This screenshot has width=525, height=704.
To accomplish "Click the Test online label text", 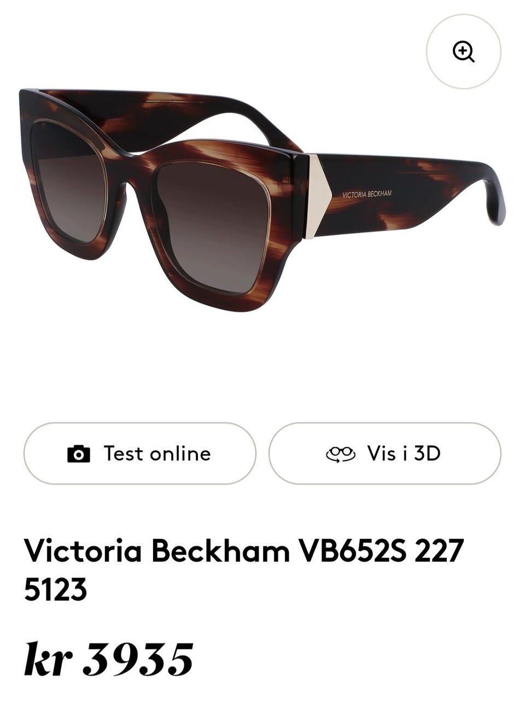I will pos(157,453).
